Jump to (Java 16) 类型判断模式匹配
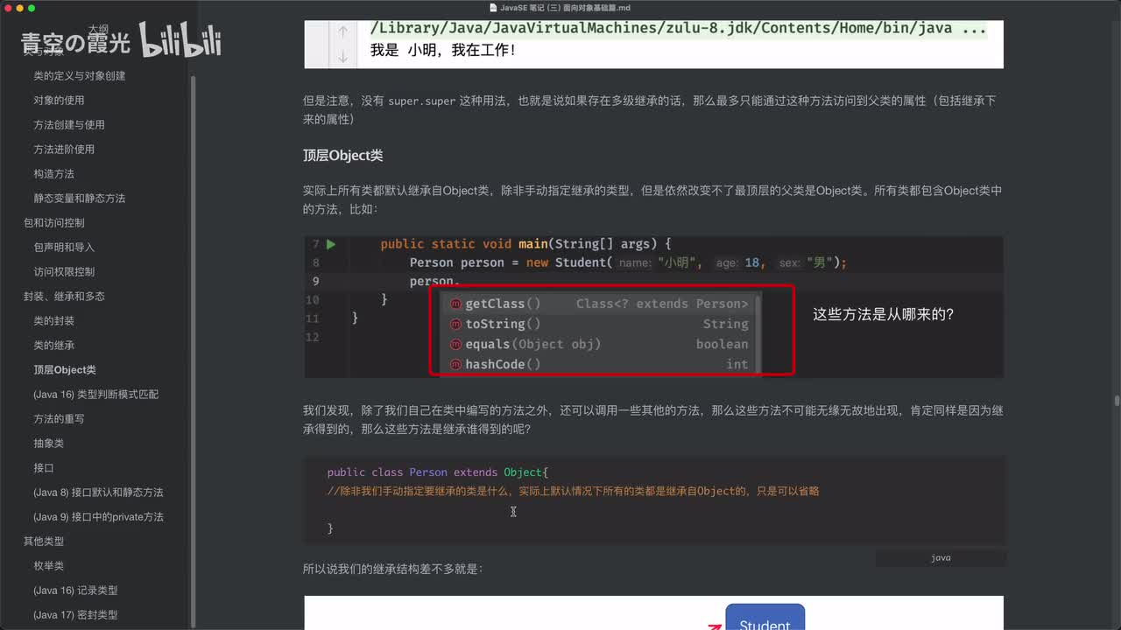Viewport: 1121px width, 630px height. tap(96, 395)
